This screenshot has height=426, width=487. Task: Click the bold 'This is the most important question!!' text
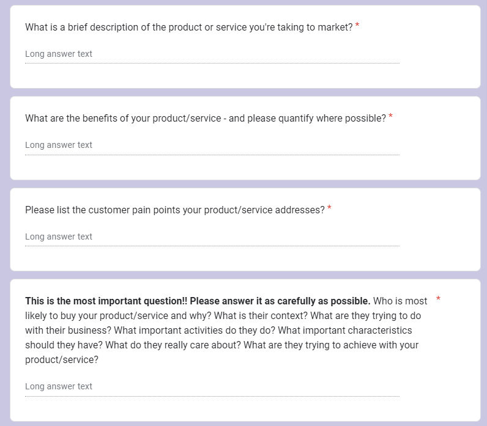106,301
